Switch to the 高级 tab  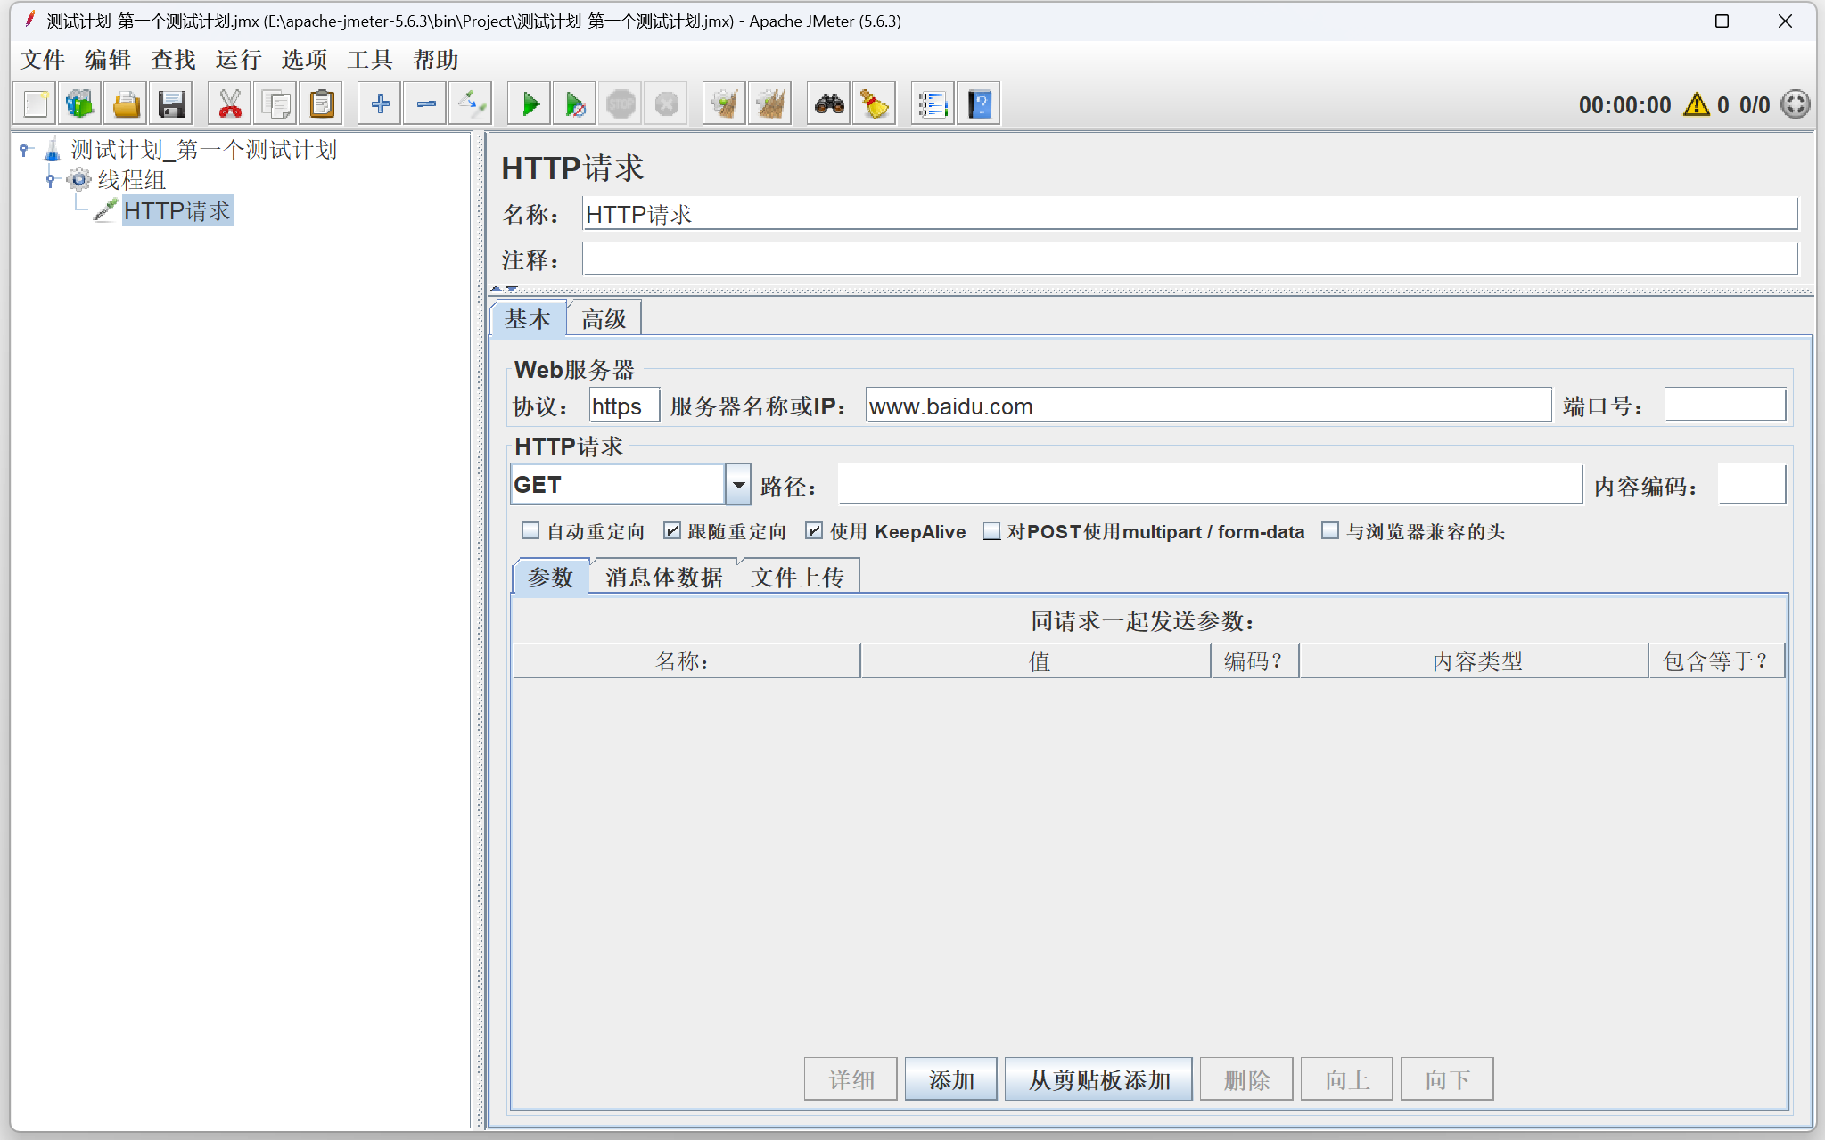point(604,319)
